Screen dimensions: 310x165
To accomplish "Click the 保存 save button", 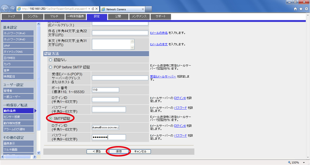I will click(119, 151).
